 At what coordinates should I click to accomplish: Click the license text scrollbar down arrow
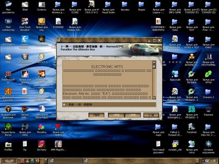(x=154, y=98)
